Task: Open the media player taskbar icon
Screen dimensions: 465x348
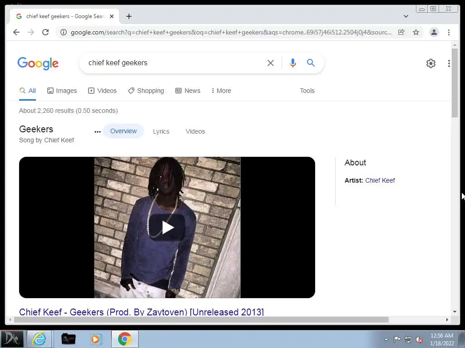Action: 95,339
